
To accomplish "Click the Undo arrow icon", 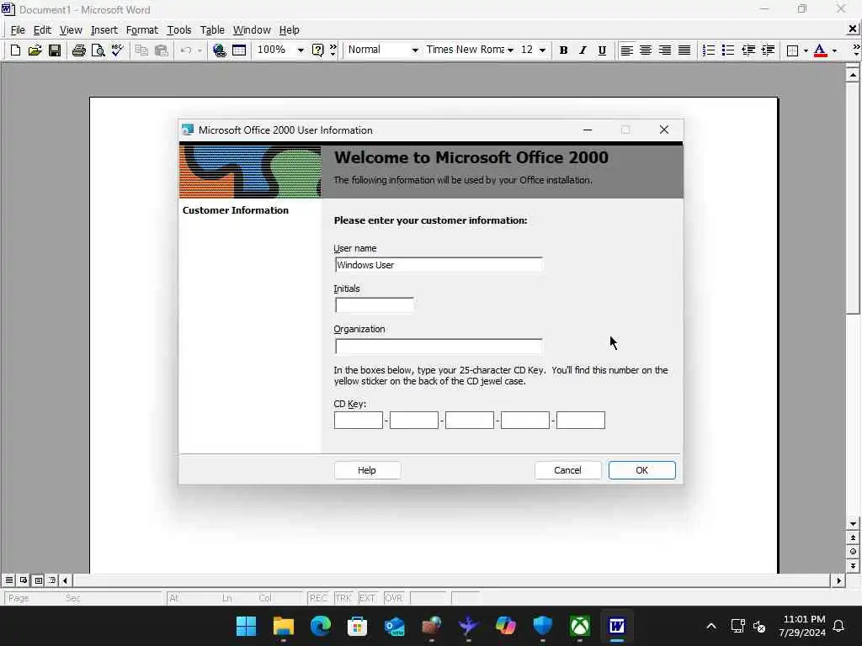I will click(186, 50).
